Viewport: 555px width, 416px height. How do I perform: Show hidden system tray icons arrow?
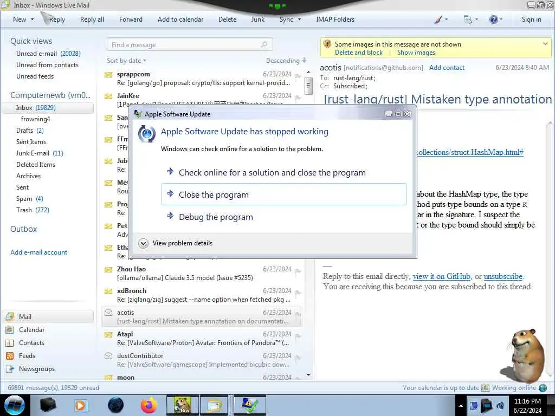(x=461, y=406)
